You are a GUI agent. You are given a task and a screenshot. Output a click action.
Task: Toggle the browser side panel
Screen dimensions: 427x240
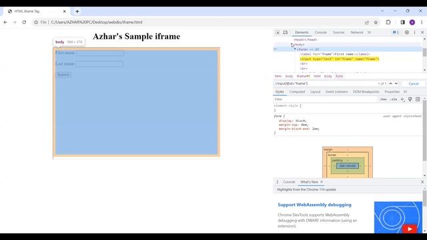(x=403, y=22)
